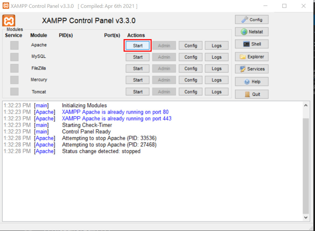Open the Tomcat Logs menu
Screen dimensions: 315x231
[x=217, y=92]
